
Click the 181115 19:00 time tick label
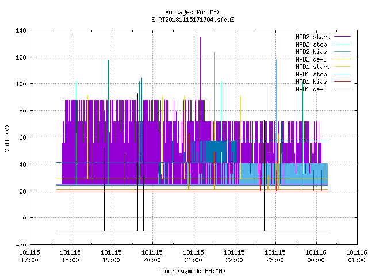click(111, 256)
